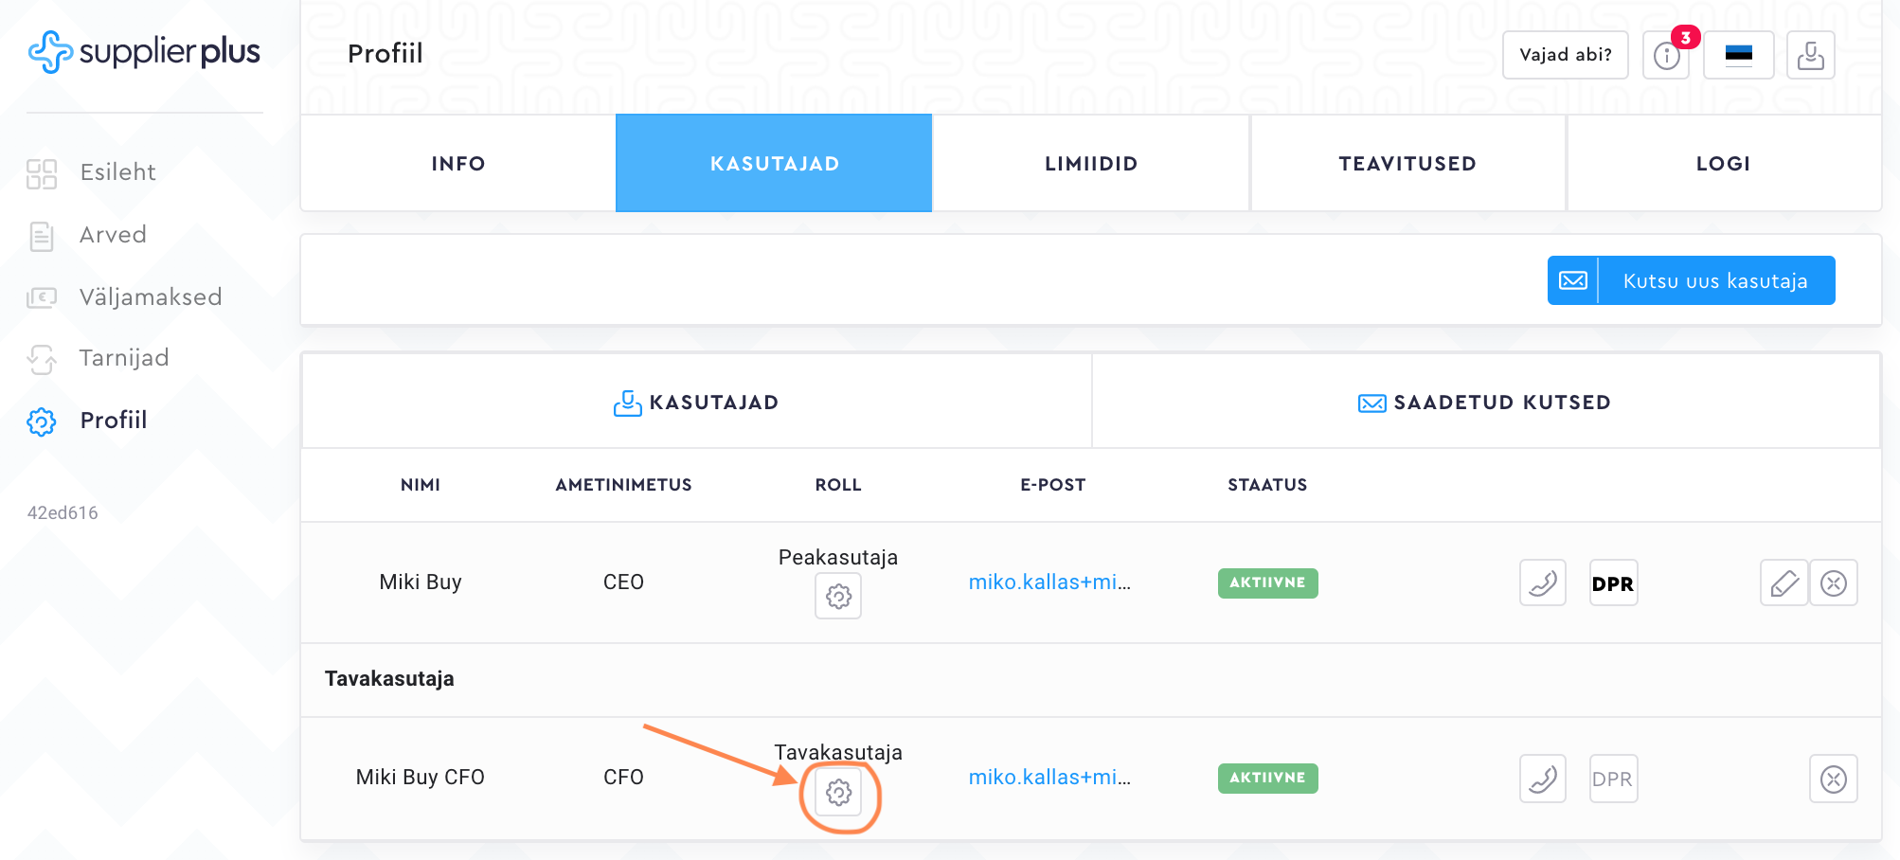Image resolution: width=1900 pixels, height=860 pixels.
Task: Click the phone icon in Miki Buy row
Action: point(1542,582)
